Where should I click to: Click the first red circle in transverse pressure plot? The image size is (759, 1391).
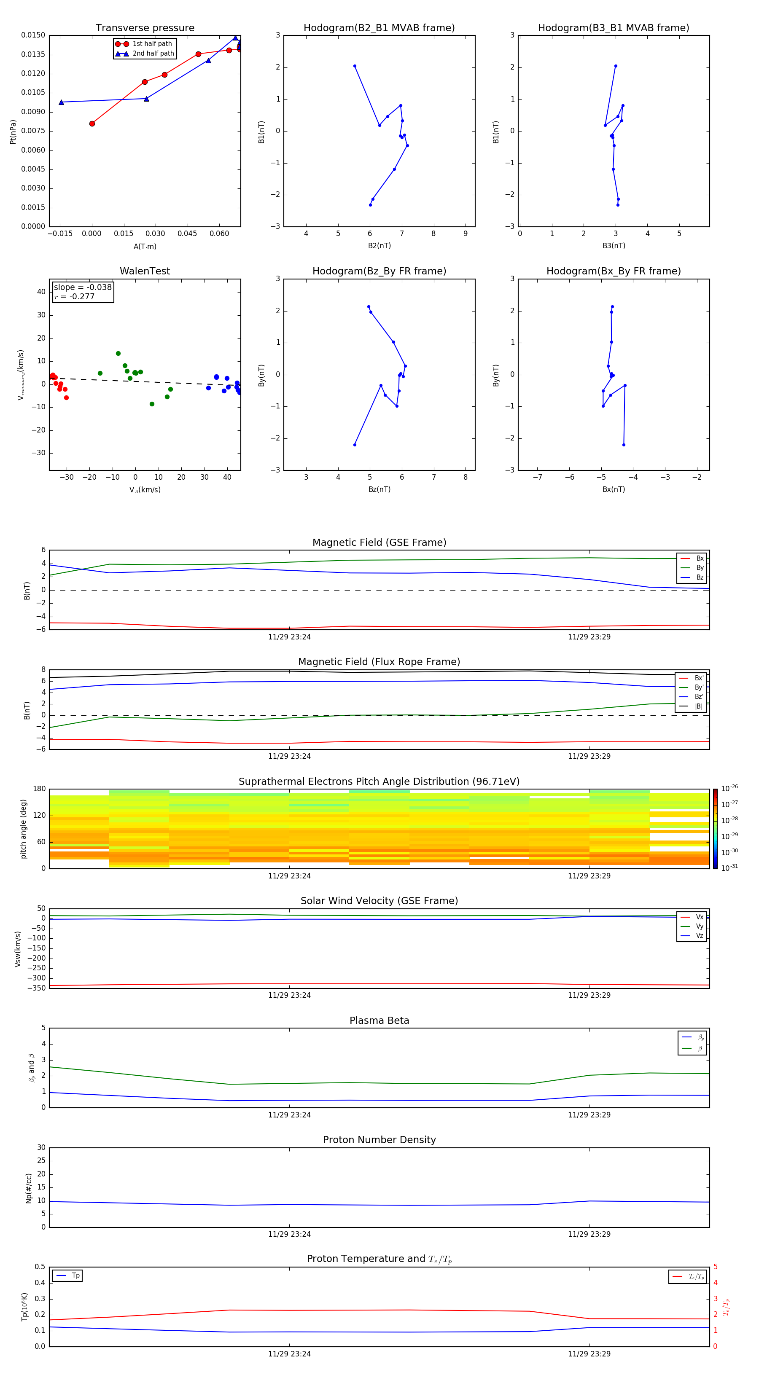92,124
